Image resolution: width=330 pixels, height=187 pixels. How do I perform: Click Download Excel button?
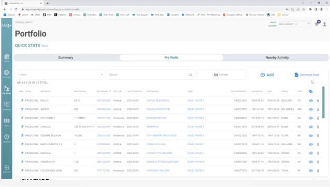(307, 75)
